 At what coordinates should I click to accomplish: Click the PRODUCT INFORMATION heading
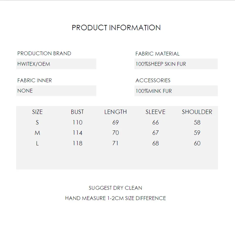(x=116, y=28)
